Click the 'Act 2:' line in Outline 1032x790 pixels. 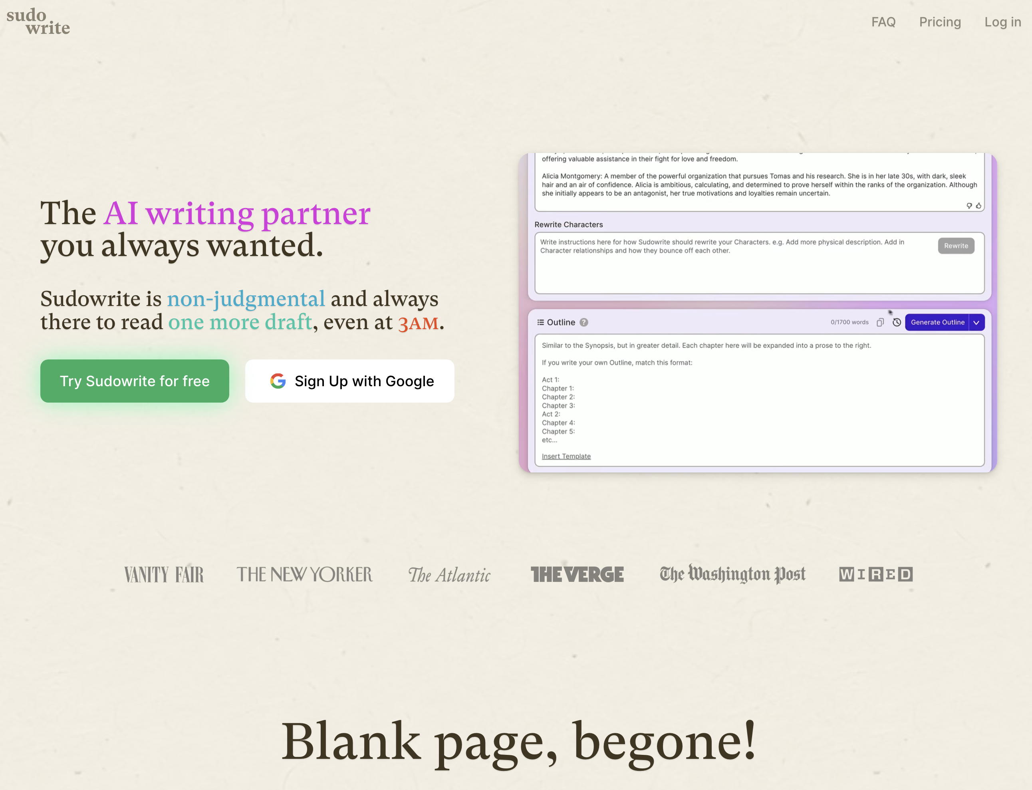click(x=551, y=414)
